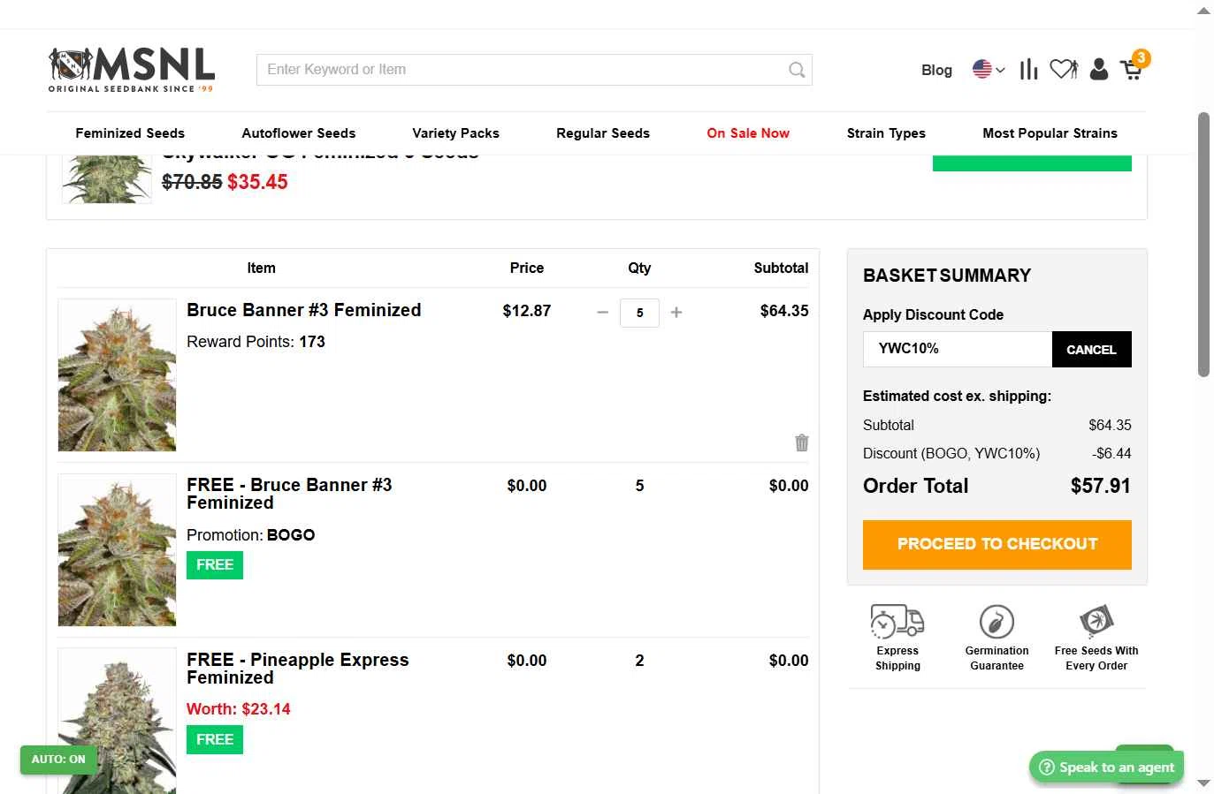This screenshot has height=794, width=1214.
Task: Expand the country selector chevron
Action: (x=1000, y=70)
